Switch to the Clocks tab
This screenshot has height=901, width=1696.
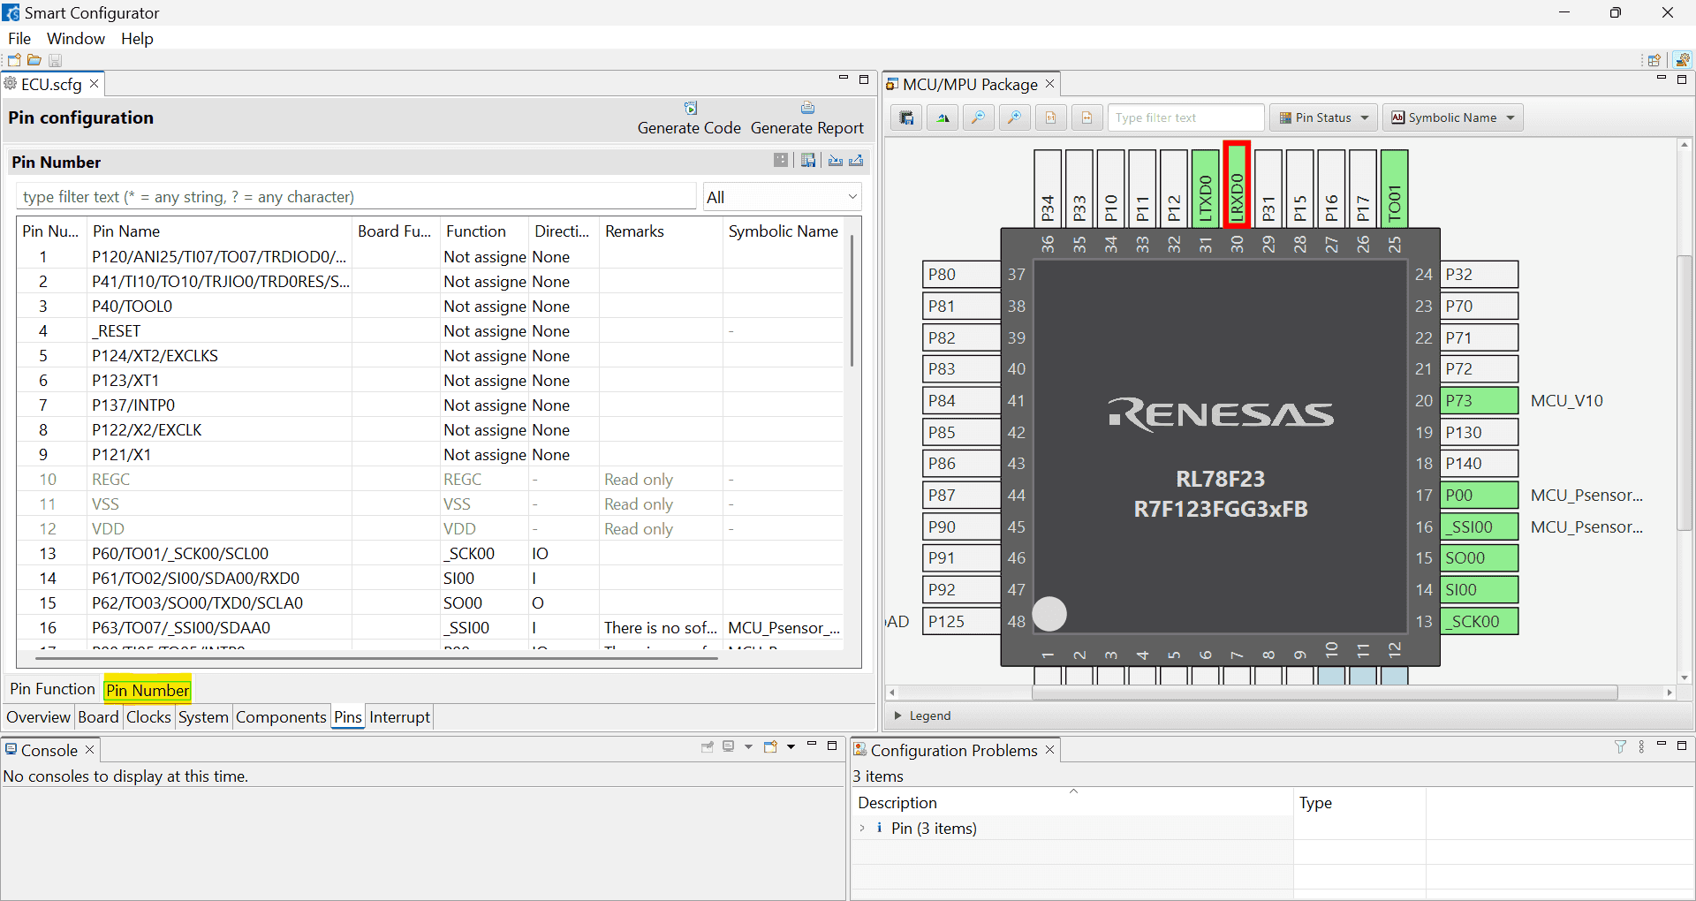(x=148, y=717)
